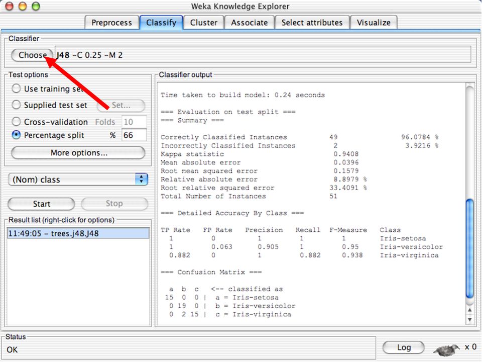Click the scrollbar down arrow in classifier output
Viewport: 482px width, 362px height.
470,320
